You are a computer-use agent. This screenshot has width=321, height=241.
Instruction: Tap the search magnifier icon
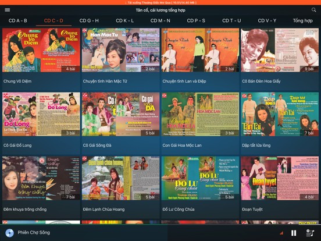point(313,10)
